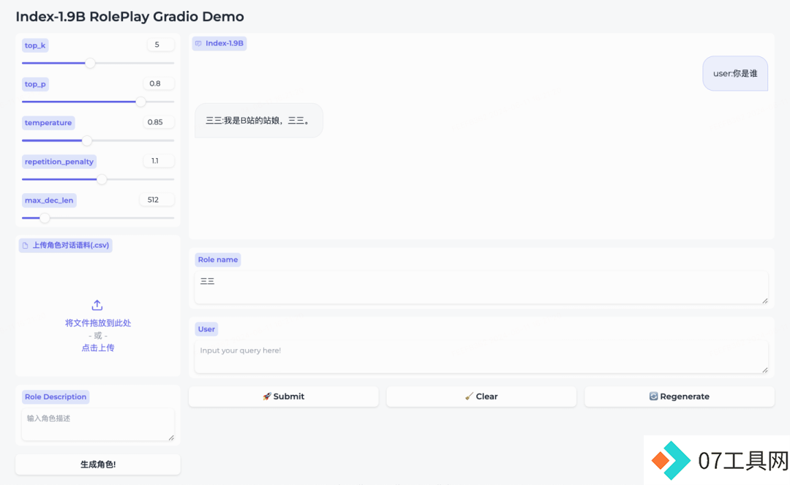
Task: Click the chat bubble icon beside Index-1.9B
Action: coord(198,43)
